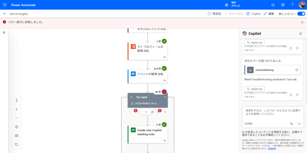Screen dimensions: 307x153
Task: Dismiss the flow failed error banner
Action: (302, 22)
